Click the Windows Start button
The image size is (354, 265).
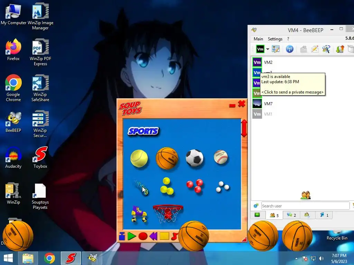coord(8,258)
